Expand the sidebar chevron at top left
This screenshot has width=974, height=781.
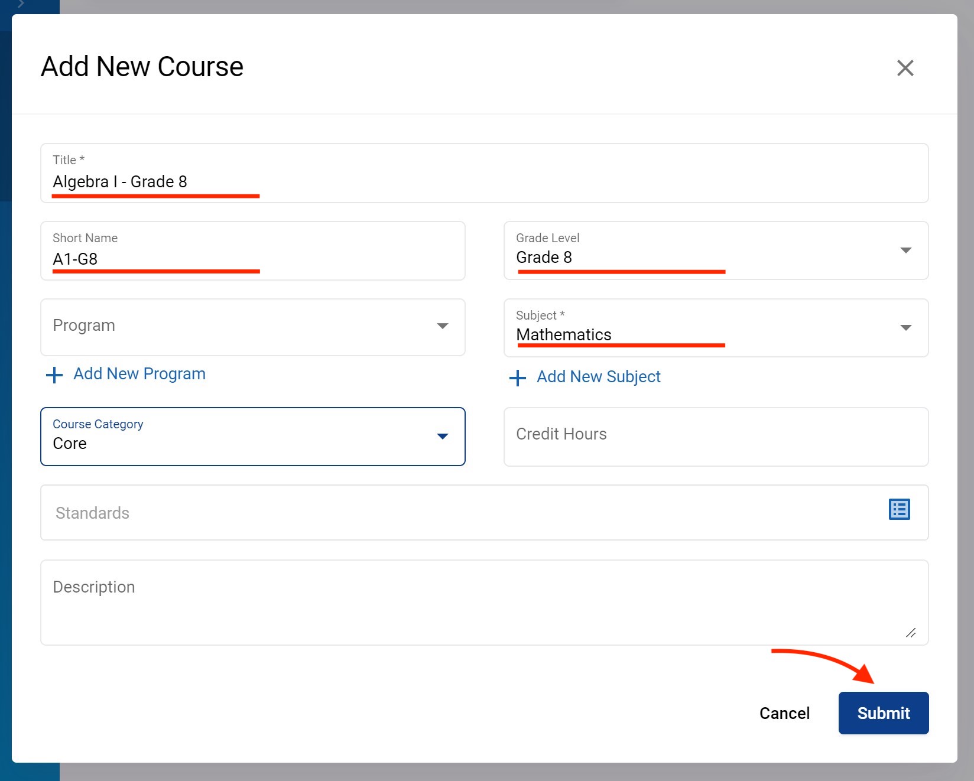point(21,5)
